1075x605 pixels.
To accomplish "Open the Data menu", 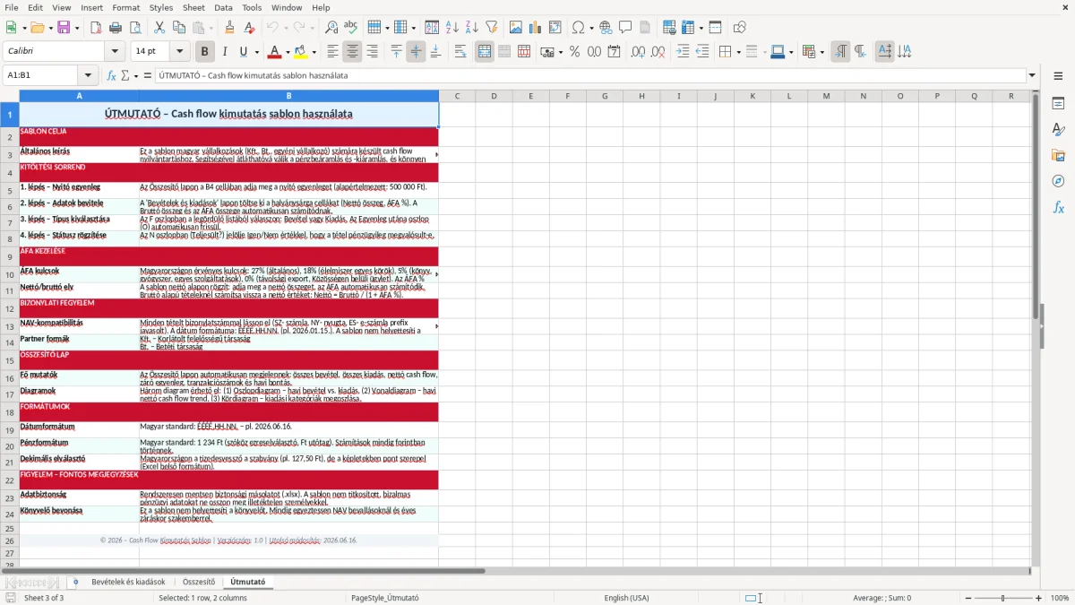I will coord(223,7).
